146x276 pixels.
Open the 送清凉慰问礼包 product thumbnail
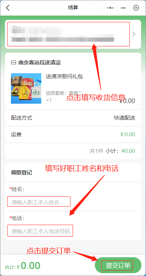(x=26, y=88)
